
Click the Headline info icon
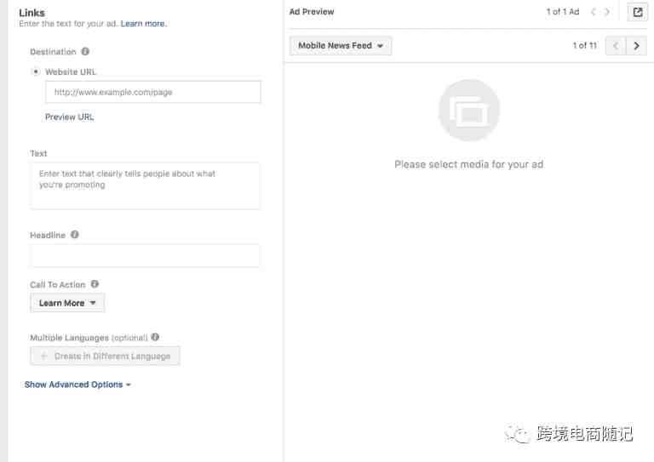pyautogui.click(x=75, y=235)
